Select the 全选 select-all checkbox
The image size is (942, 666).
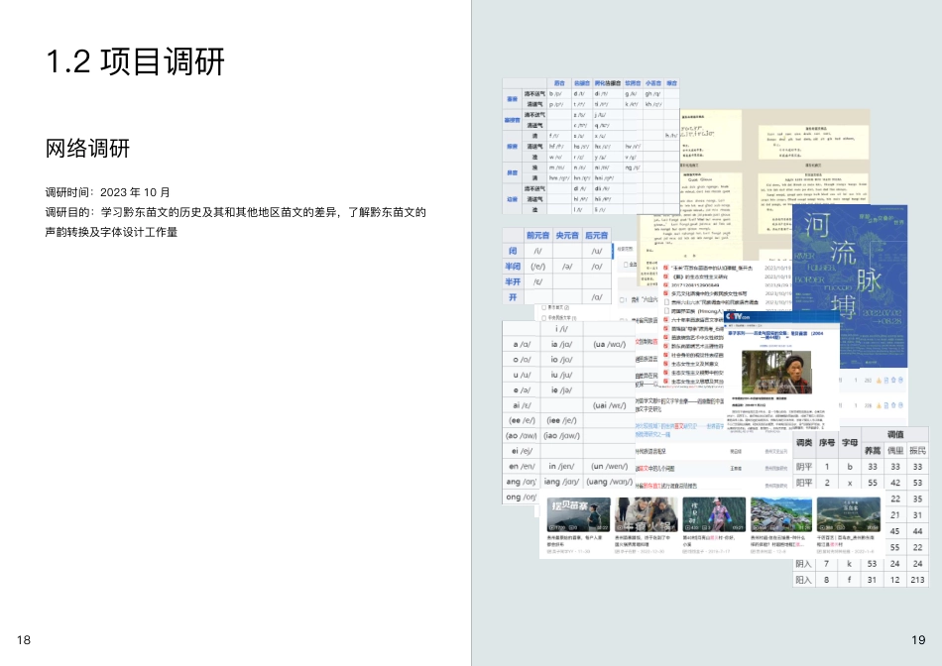(x=627, y=265)
